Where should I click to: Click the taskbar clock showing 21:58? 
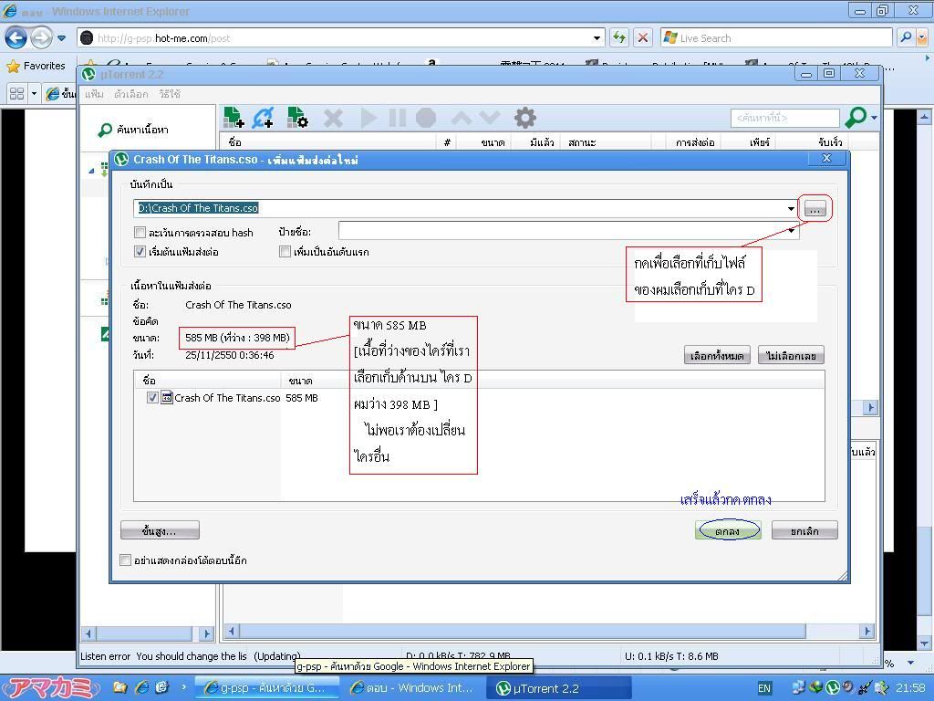910,688
